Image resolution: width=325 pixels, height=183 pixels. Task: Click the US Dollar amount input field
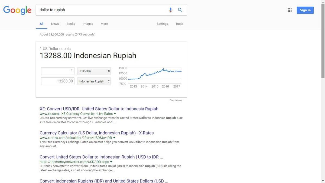(x=58, y=71)
